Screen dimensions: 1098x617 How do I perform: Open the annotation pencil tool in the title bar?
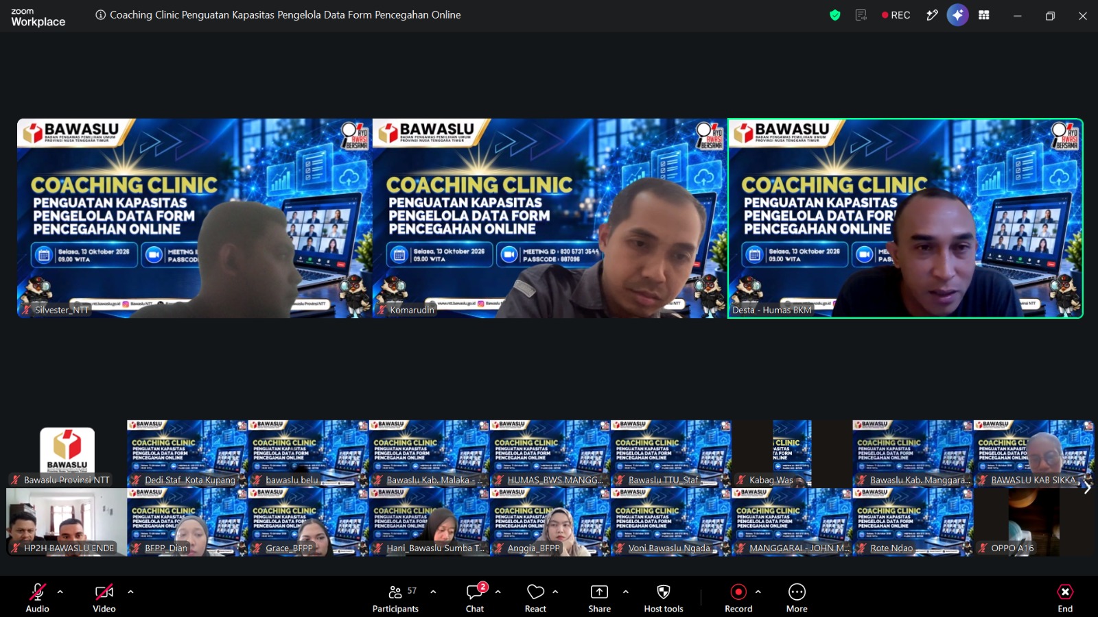tap(932, 15)
